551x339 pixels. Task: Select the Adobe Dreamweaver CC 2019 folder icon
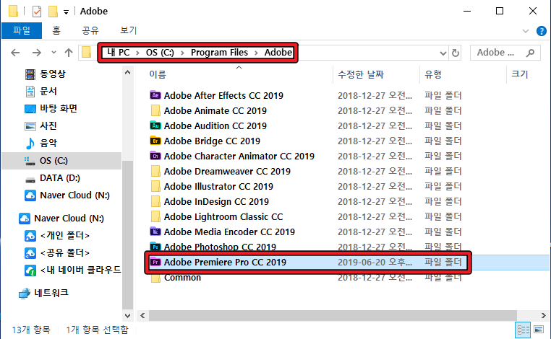[155, 171]
